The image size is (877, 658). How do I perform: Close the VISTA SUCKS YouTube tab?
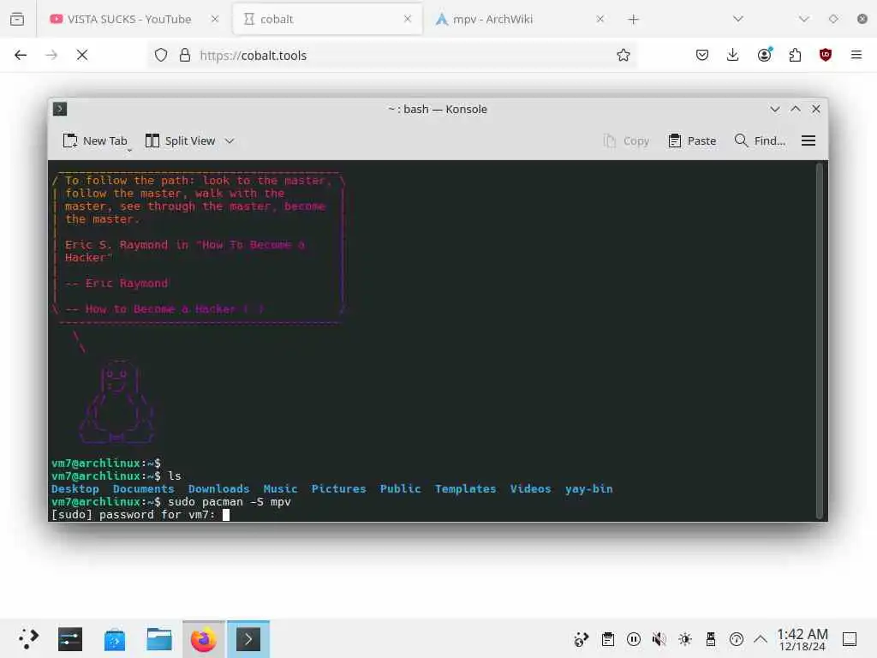pos(215,19)
